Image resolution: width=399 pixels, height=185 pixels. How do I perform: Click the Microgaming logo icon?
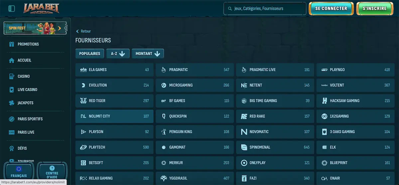tap(164, 85)
